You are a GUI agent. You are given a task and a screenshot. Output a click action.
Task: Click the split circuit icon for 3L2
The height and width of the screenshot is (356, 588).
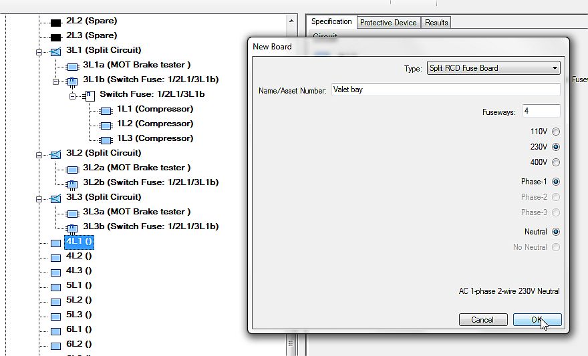(x=55, y=155)
